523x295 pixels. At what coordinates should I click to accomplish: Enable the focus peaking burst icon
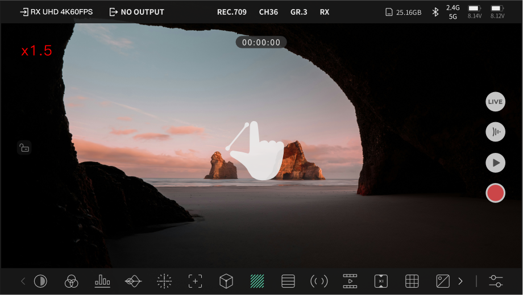pos(164,281)
